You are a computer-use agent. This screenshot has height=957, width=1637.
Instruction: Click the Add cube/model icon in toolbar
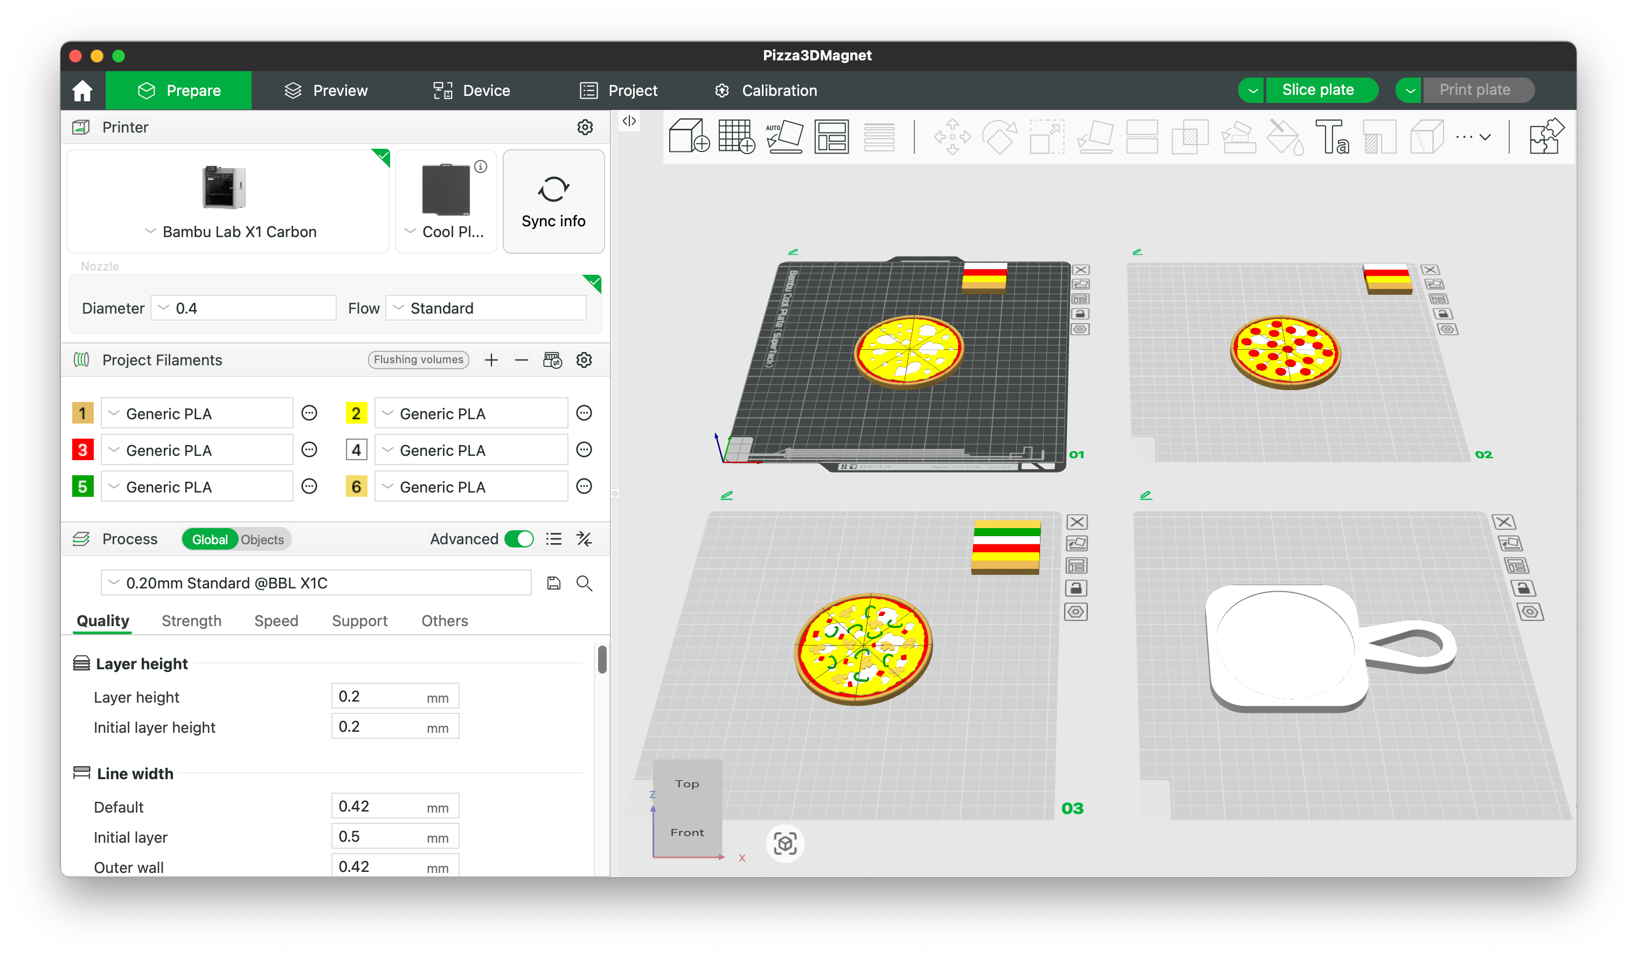coord(689,136)
